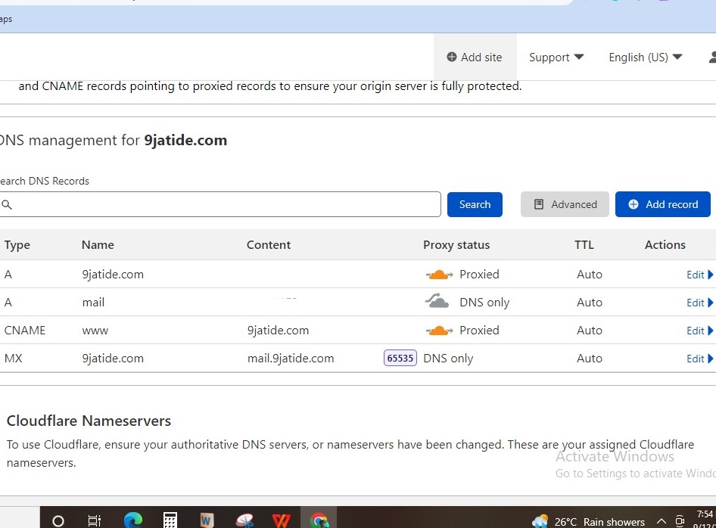Click the Add site menu item
The width and height of the screenshot is (716, 528).
coord(475,57)
